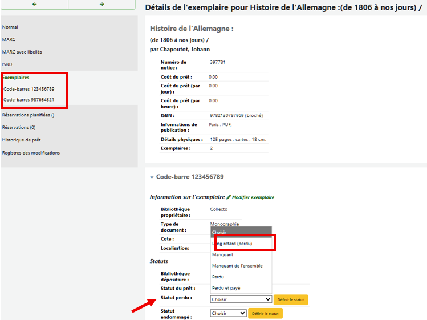Open the Statut endommagé dropdown
427x320 pixels.
click(x=229, y=314)
